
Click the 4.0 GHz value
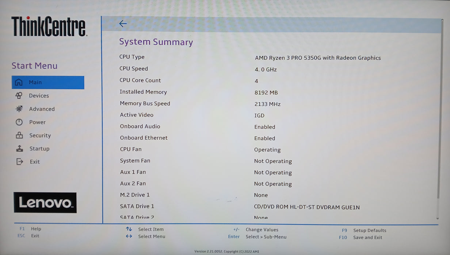[x=266, y=70]
